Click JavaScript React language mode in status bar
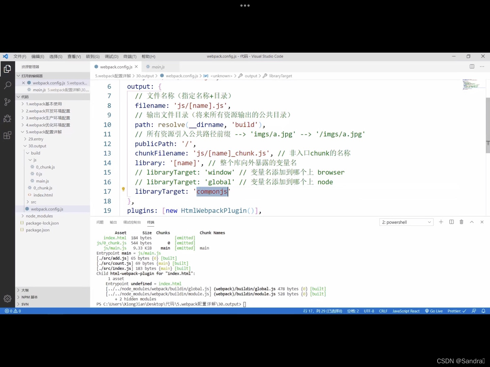Image resolution: width=490 pixels, height=367 pixels. (406, 311)
